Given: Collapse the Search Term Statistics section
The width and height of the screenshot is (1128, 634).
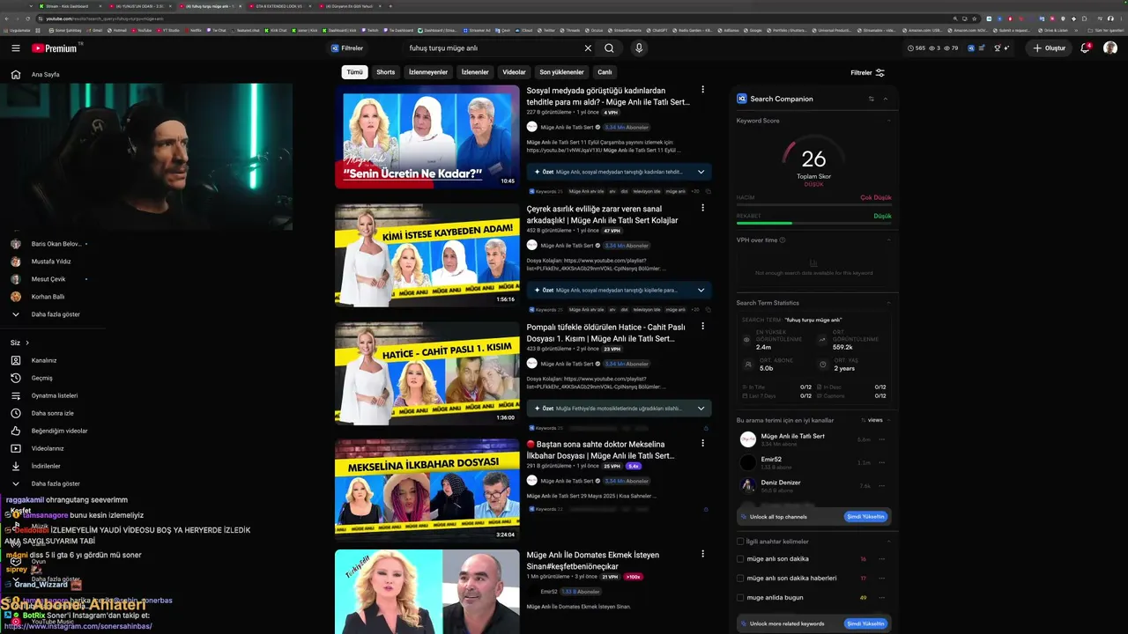Looking at the screenshot, I should click(x=888, y=303).
